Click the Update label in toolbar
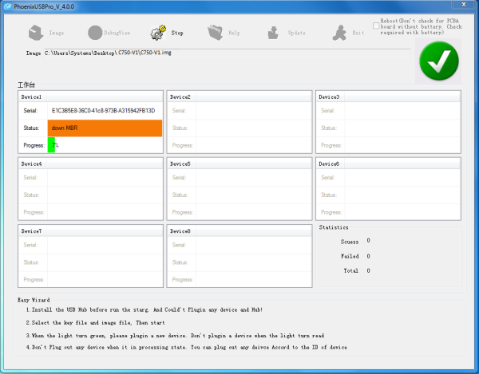This screenshot has height=374, width=479. tap(297, 33)
